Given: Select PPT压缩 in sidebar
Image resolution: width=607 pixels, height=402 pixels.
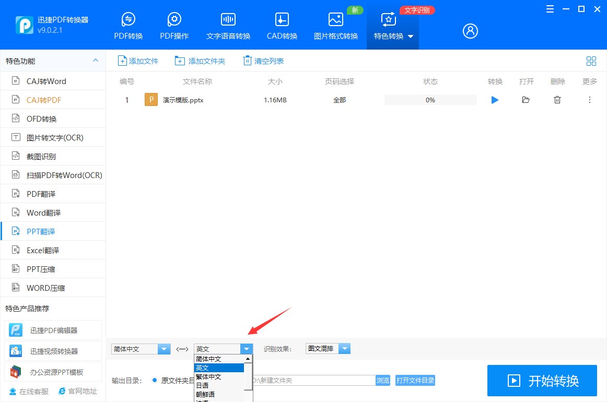Looking at the screenshot, I should point(53,269).
